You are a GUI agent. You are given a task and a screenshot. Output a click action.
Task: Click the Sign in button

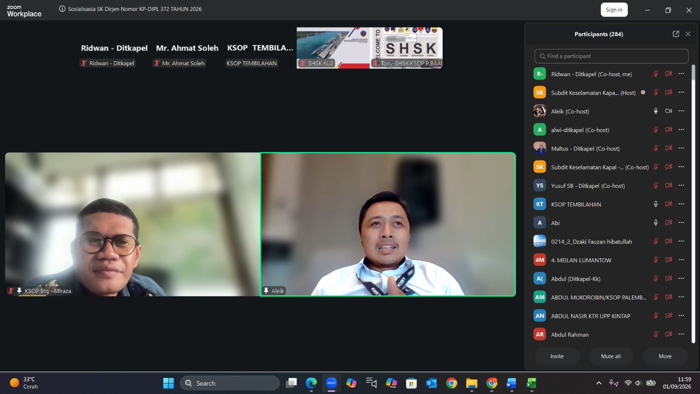tap(614, 10)
